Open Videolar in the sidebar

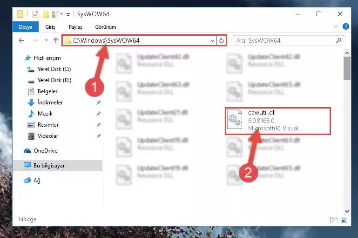[43, 136]
